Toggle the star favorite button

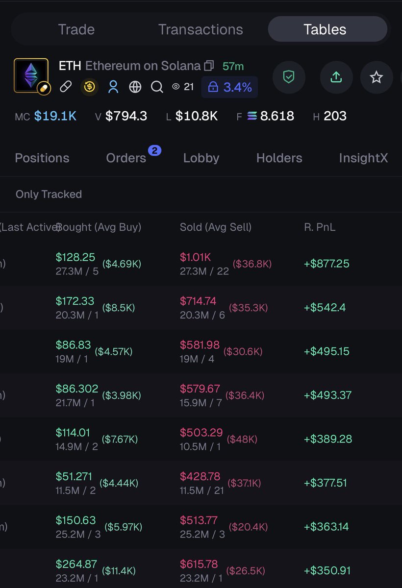(376, 77)
